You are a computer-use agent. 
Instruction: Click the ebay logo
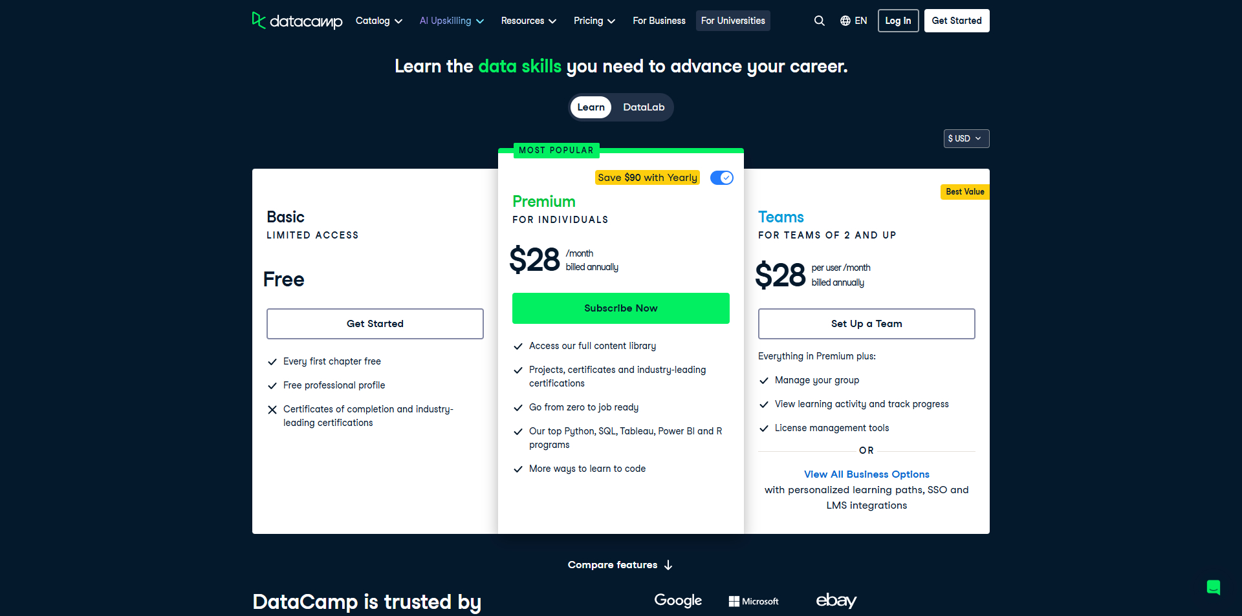[835, 601]
